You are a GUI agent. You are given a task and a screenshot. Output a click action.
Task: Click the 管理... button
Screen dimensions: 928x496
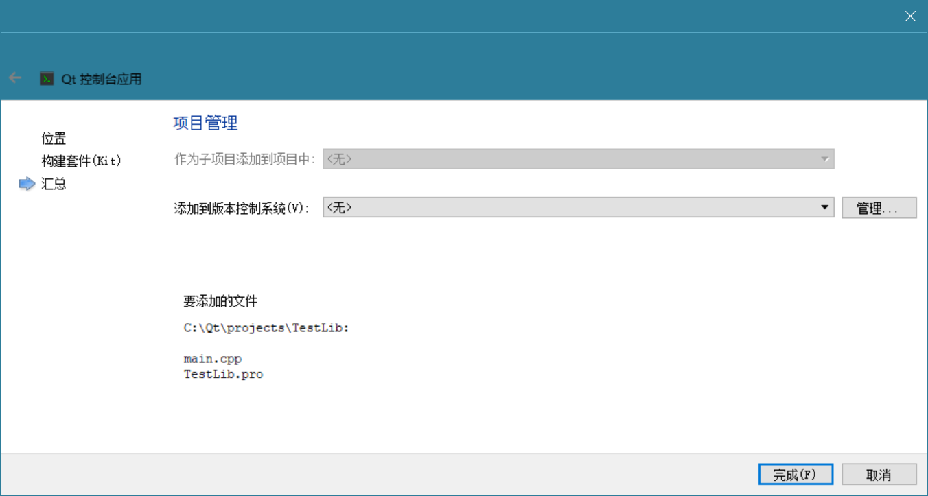click(879, 208)
